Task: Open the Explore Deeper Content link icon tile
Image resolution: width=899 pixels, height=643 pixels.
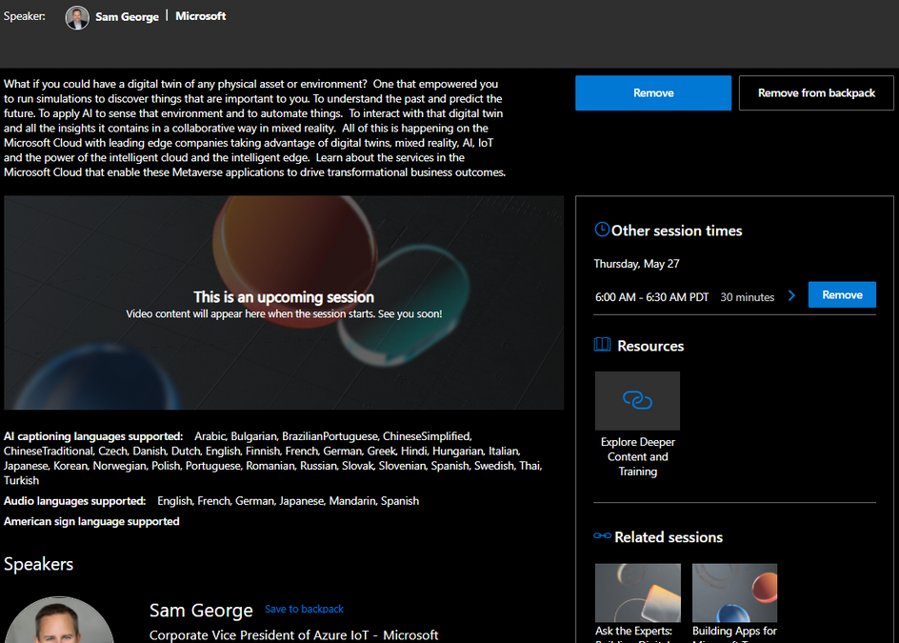Action: pyautogui.click(x=637, y=400)
